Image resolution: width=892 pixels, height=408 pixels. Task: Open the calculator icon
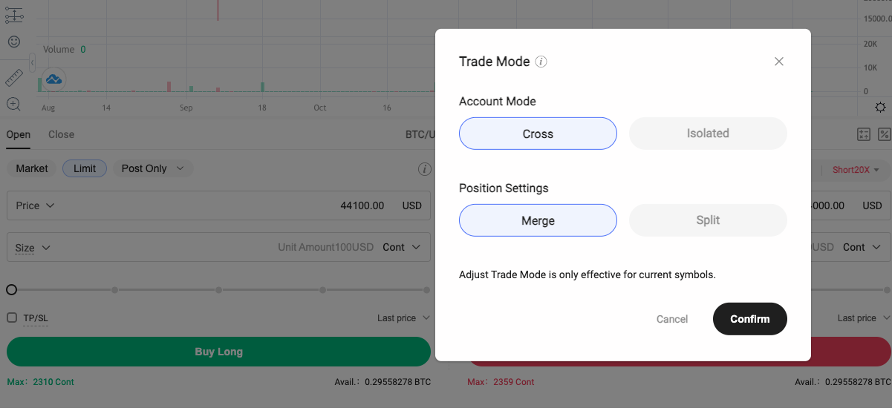863,134
